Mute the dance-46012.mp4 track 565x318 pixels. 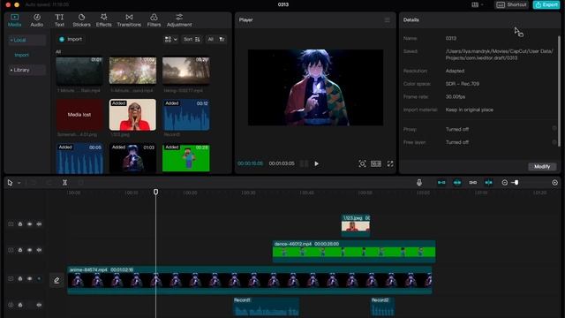pos(39,250)
